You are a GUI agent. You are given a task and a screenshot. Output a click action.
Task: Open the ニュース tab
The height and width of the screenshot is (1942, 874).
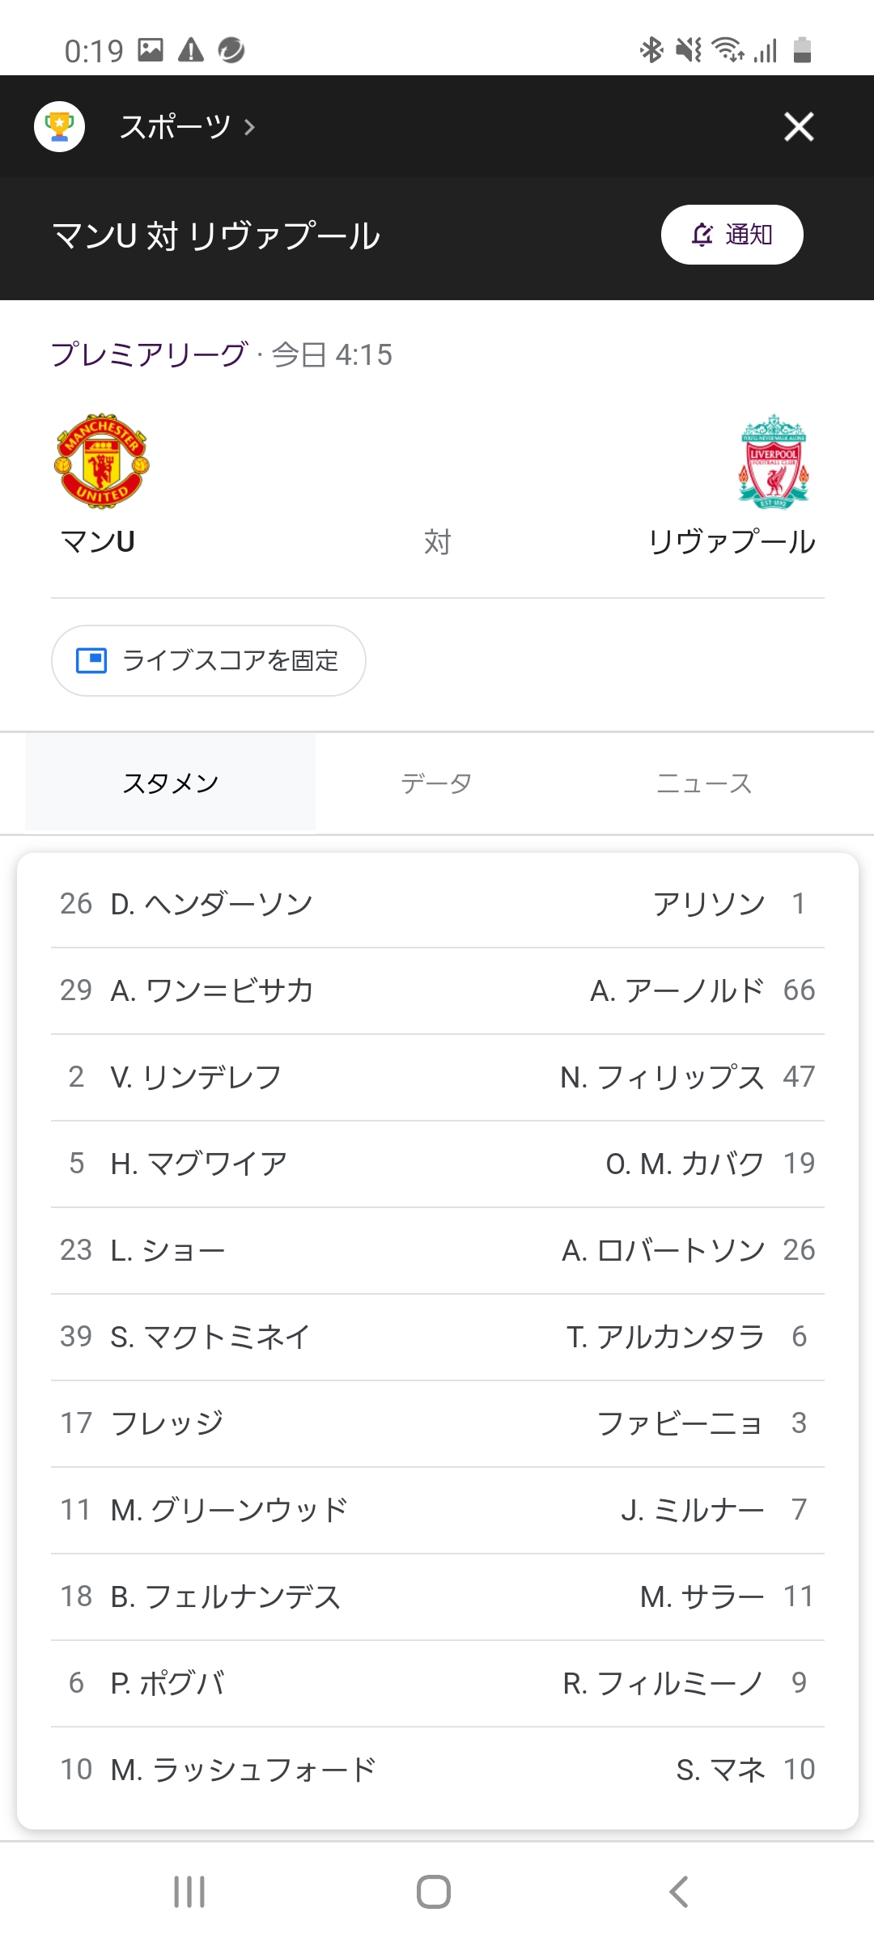703,783
